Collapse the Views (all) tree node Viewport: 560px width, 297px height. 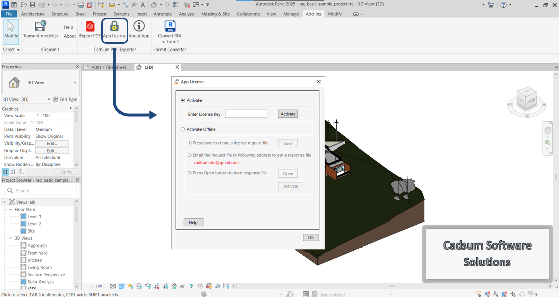pyautogui.click(x=4, y=202)
